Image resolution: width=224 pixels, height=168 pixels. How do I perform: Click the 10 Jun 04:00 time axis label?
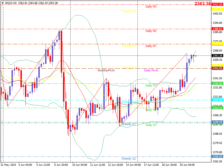[x=80, y=165]
